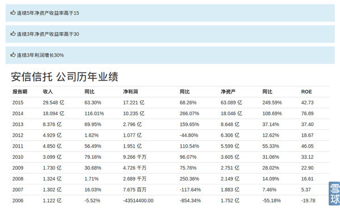The width and height of the screenshot is (340, 210).
Task: Click the 2012 report year cell
Action: click(18, 135)
